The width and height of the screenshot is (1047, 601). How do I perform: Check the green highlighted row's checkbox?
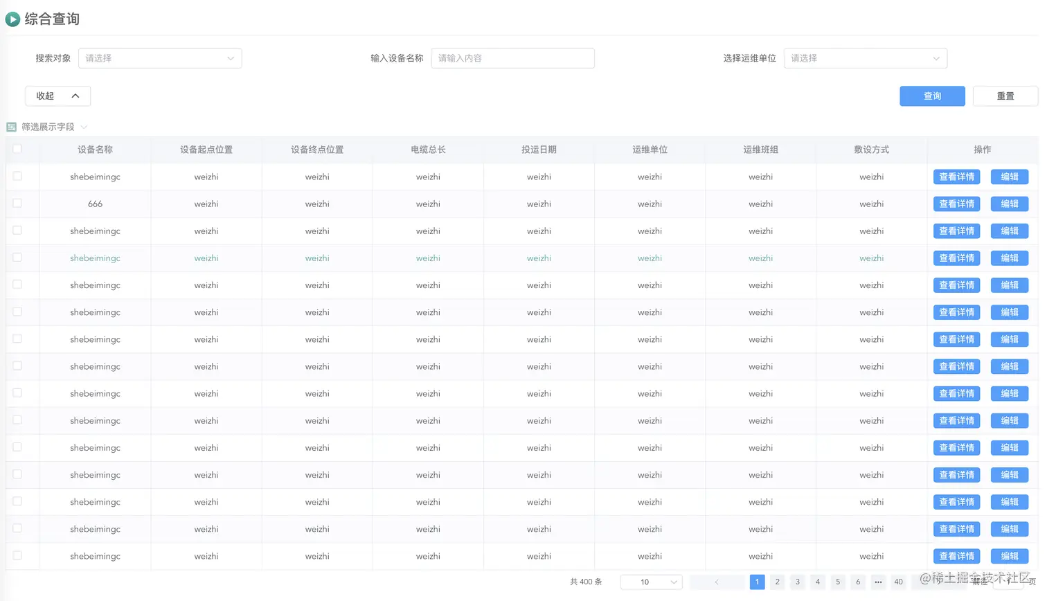[17, 258]
